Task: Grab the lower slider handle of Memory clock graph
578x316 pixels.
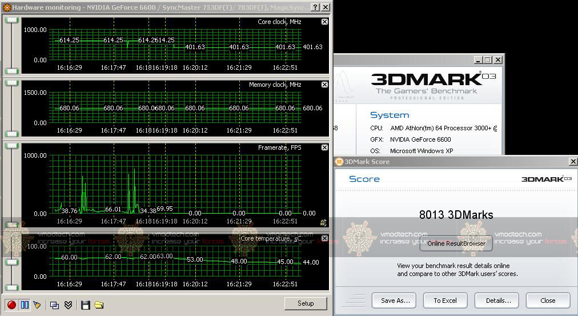Action: click(x=12, y=134)
